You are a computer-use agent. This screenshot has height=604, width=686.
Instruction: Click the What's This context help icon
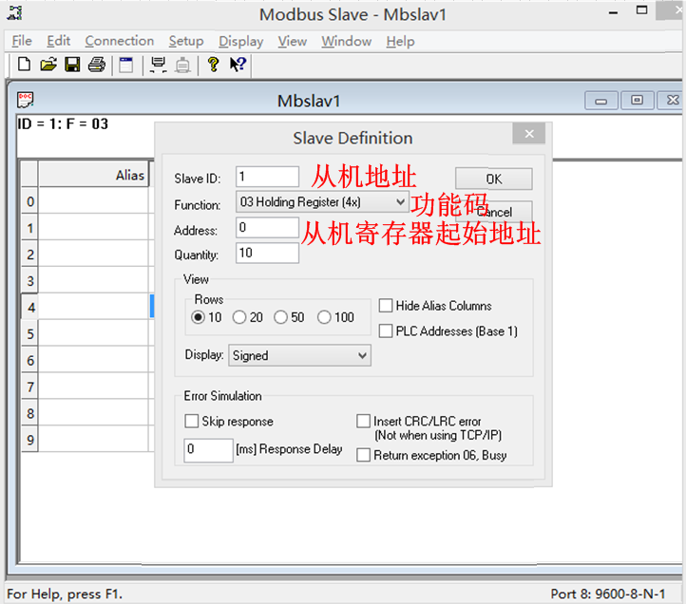pyautogui.click(x=238, y=65)
